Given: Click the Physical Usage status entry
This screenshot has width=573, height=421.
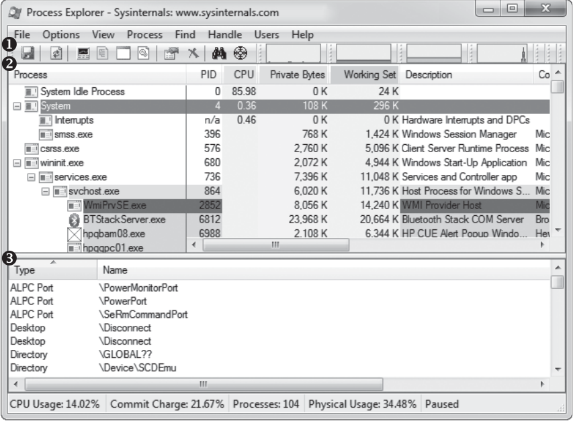Looking at the screenshot, I should (362, 404).
